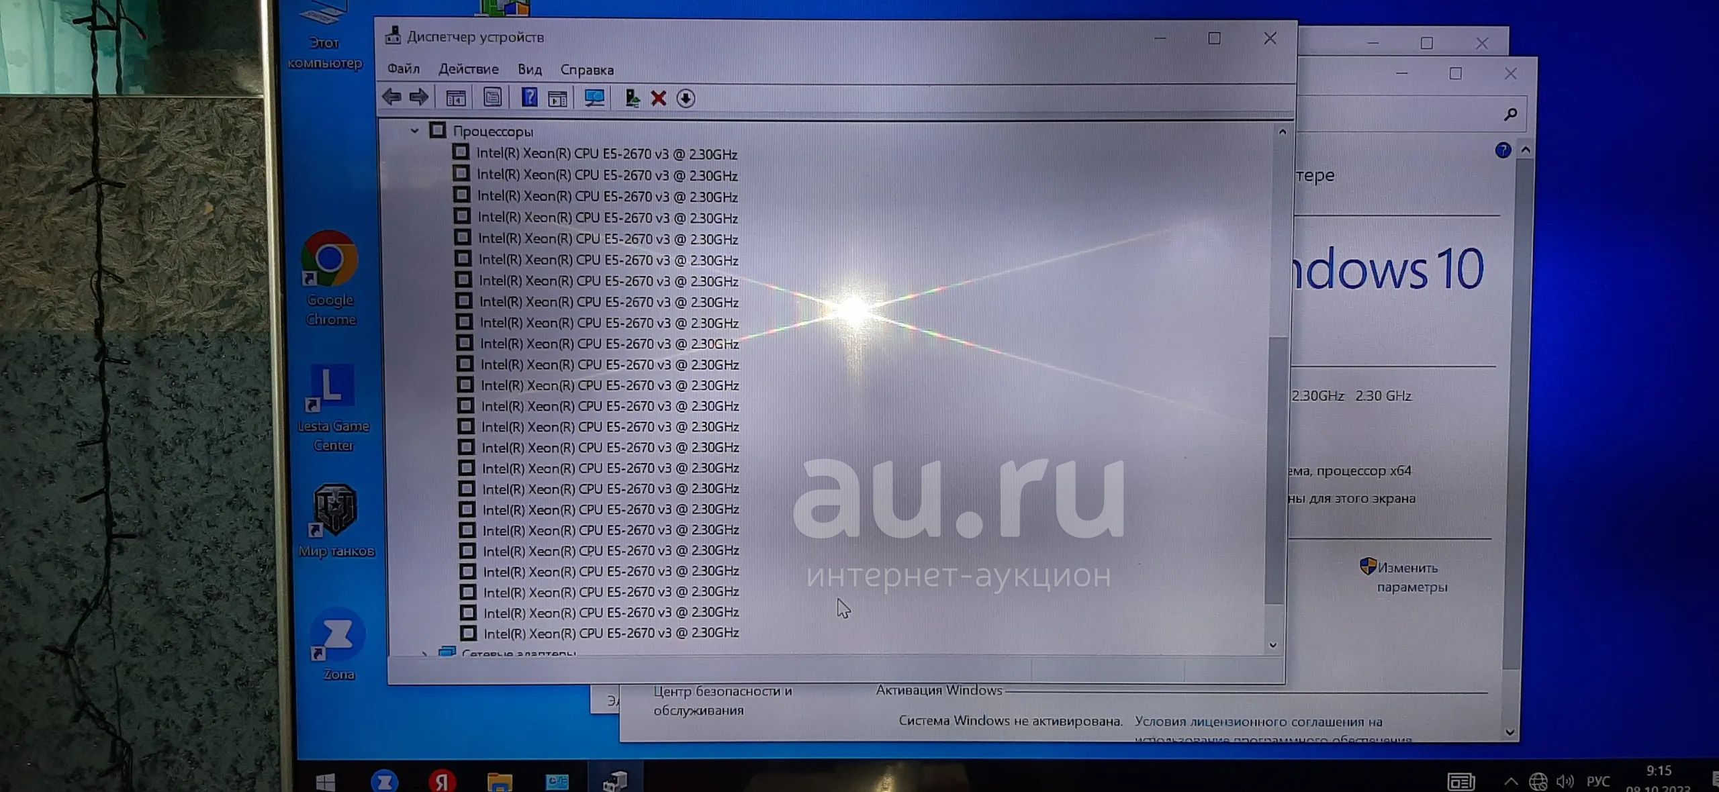Click the Device Manager vertical scrollbar thumb
The width and height of the screenshot is (1719, 792).
pos(1276,470)
